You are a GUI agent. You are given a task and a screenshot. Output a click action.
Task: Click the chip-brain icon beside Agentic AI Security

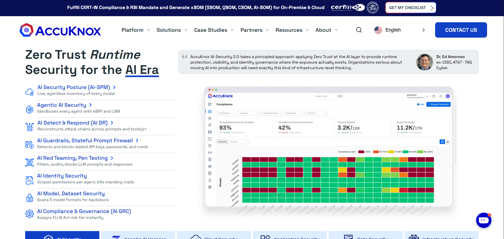click(29, 109)
